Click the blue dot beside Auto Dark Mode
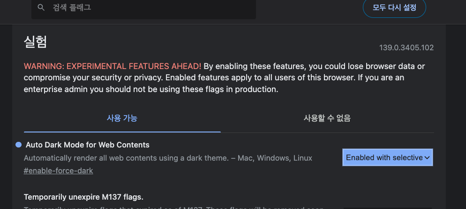 point(18,145)
